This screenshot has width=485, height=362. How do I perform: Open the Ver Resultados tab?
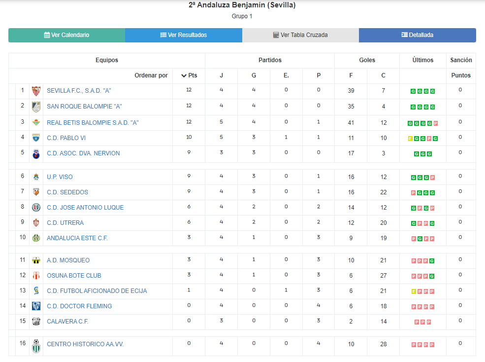184,35
